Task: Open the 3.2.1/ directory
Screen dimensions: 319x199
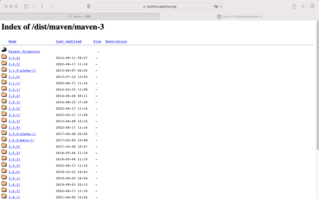Action: coord(14,89)
